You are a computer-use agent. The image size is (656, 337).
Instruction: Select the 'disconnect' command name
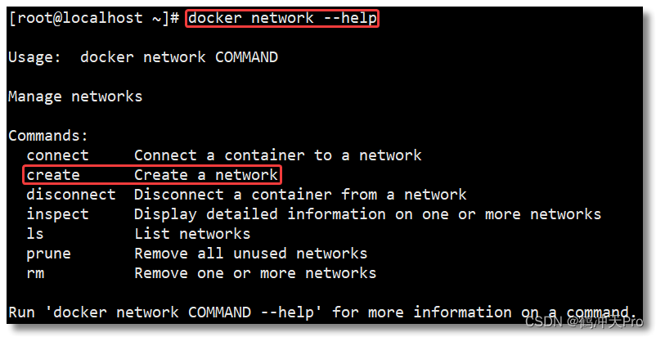point(71,195)
